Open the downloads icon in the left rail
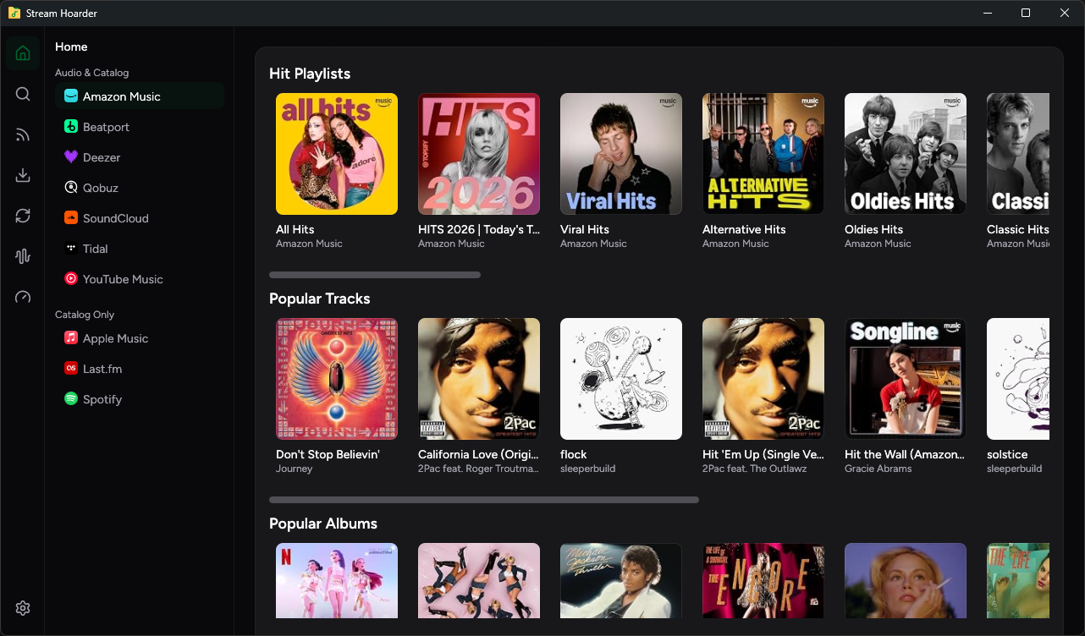 tap(23, 175)
